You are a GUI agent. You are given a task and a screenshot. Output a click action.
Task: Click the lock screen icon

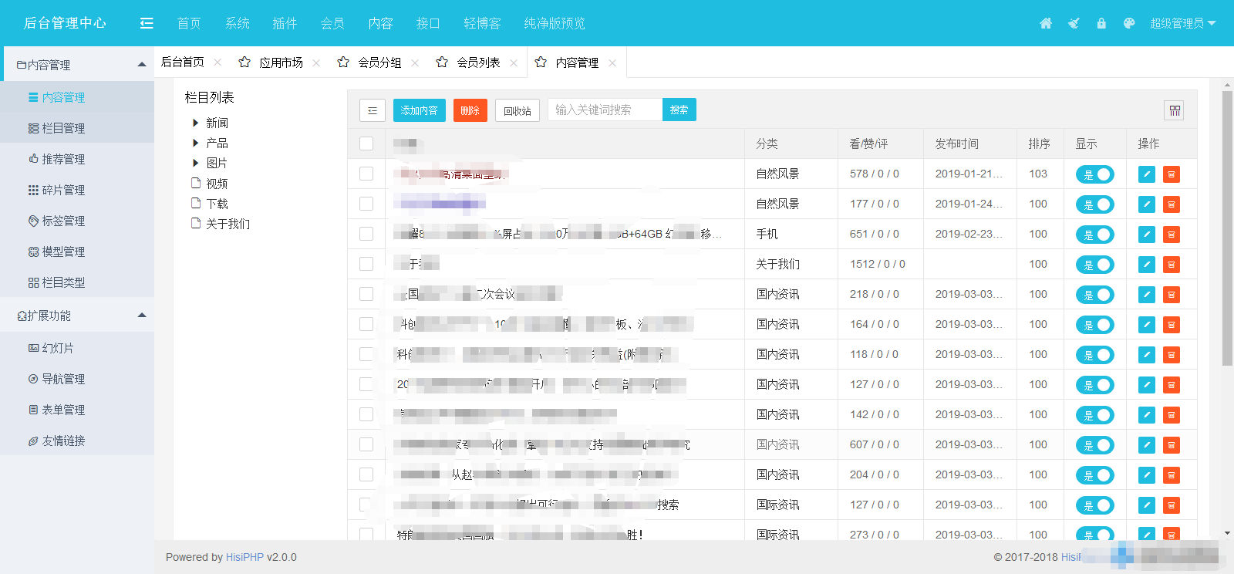(x=1101, y=23)
